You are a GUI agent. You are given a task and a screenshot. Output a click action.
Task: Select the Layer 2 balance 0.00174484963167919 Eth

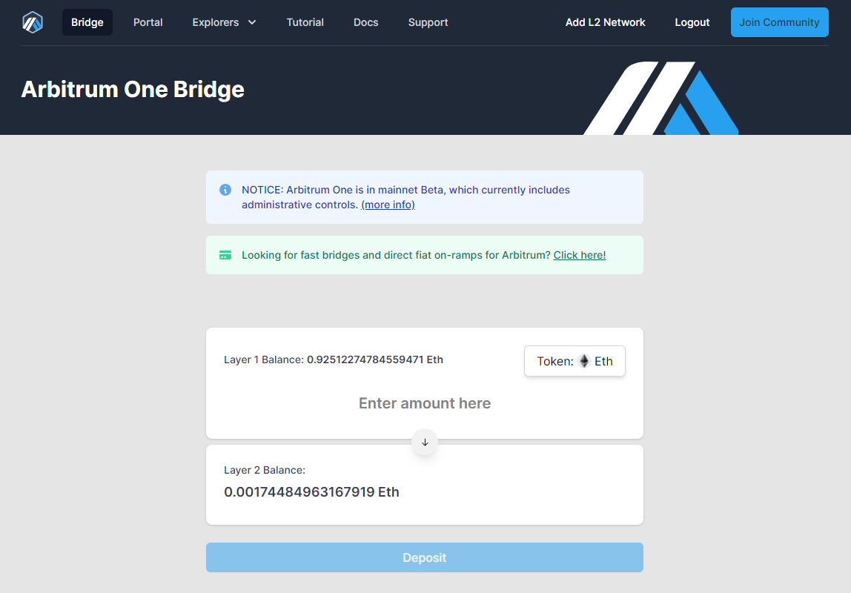(x=311, y=492)
